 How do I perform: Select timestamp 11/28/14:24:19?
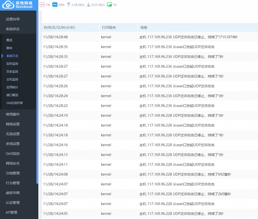tap(55, 116)
